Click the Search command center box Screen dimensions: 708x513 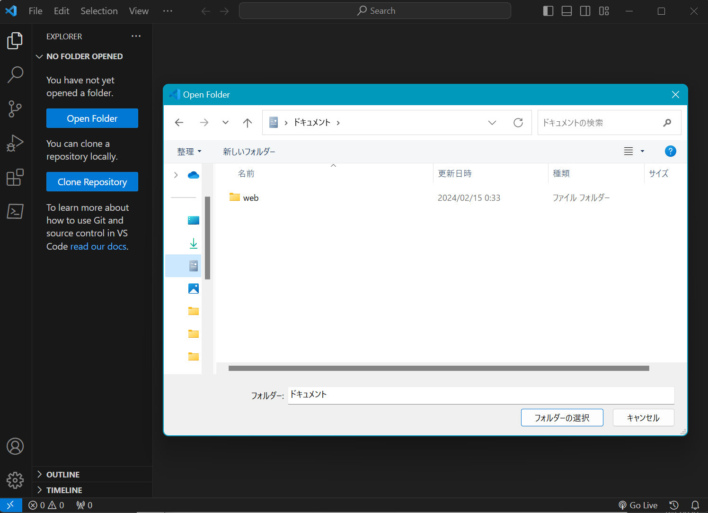point(375,11)
